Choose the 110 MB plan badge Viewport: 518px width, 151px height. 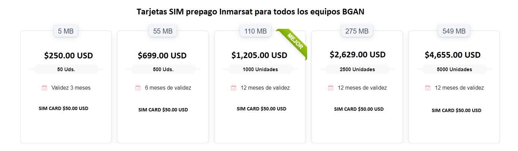pos(255,31)
